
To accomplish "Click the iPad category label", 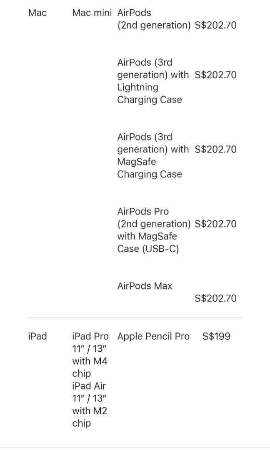I will coord(37,336).
